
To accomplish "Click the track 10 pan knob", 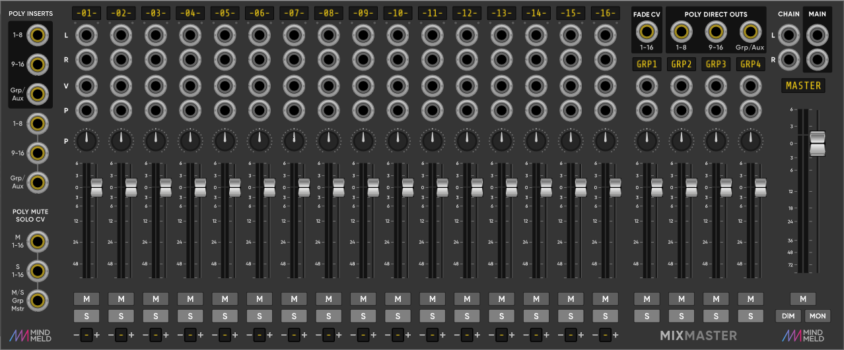I will coord(398,140).
